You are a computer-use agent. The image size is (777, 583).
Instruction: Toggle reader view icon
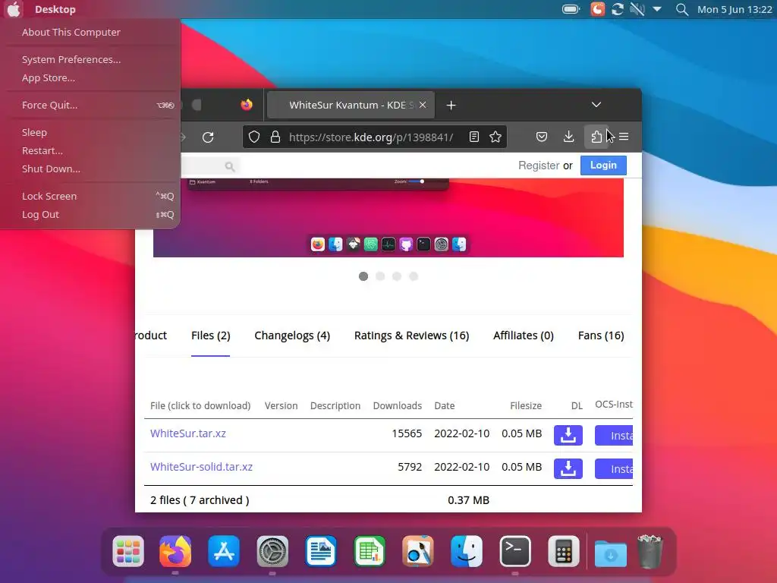click(x=474, y=137)
